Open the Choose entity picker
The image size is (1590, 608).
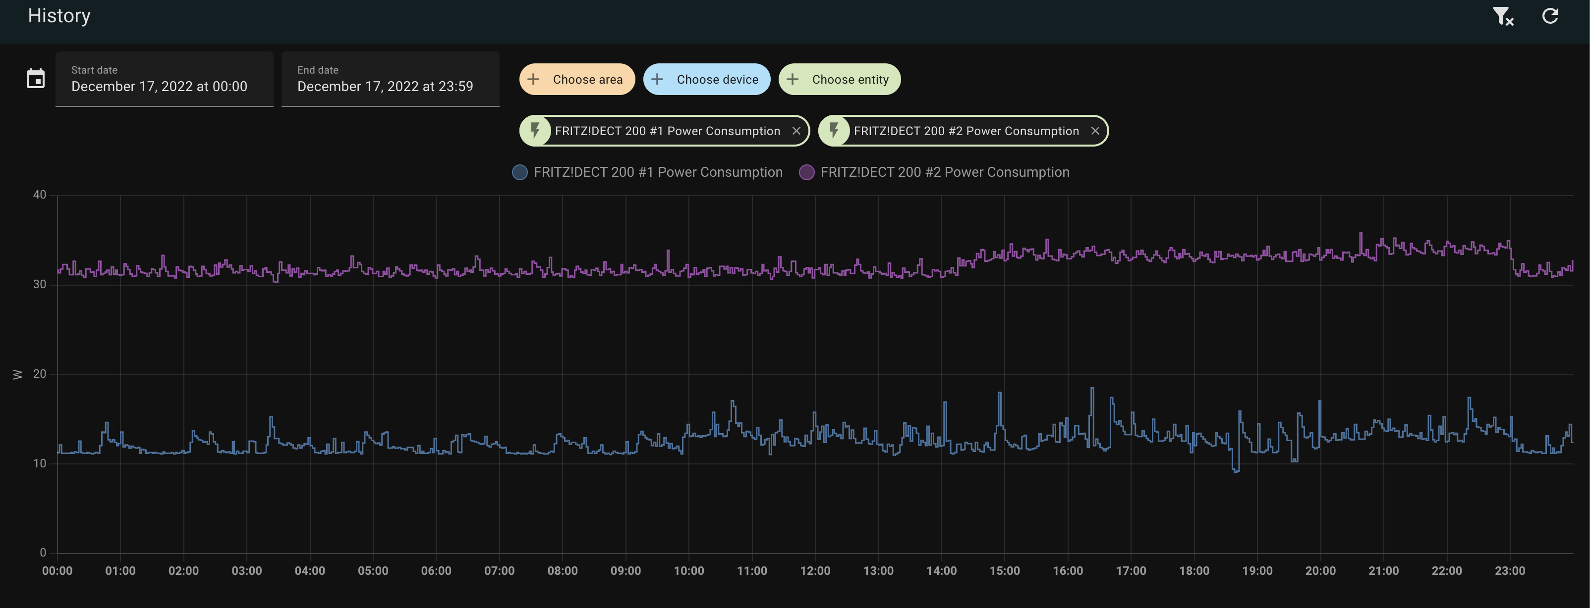(x=850, y=80)
